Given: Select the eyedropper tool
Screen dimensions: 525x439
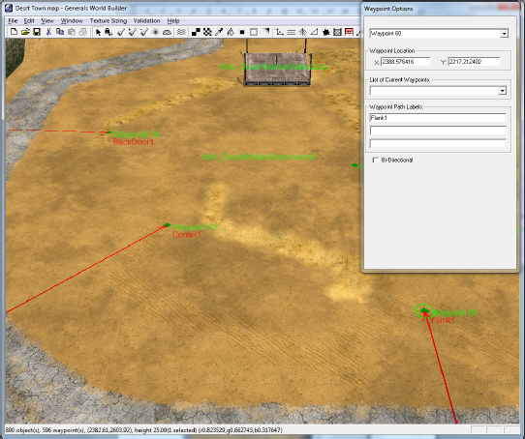Looking at the screenshot, I should pos(219,32).
